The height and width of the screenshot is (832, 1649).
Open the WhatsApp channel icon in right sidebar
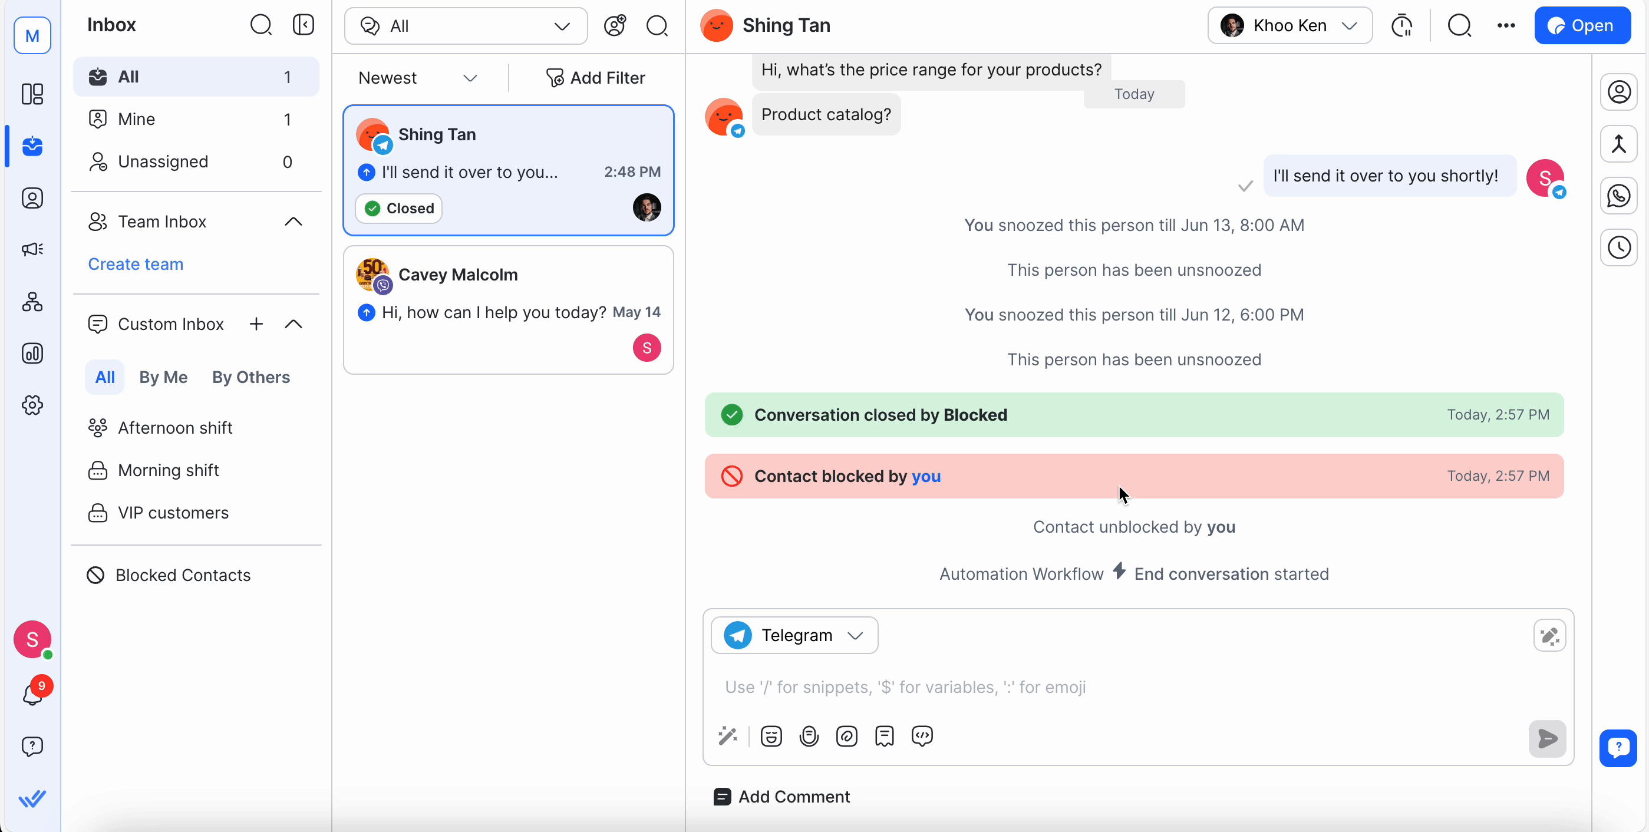(x=1619, y=196)
